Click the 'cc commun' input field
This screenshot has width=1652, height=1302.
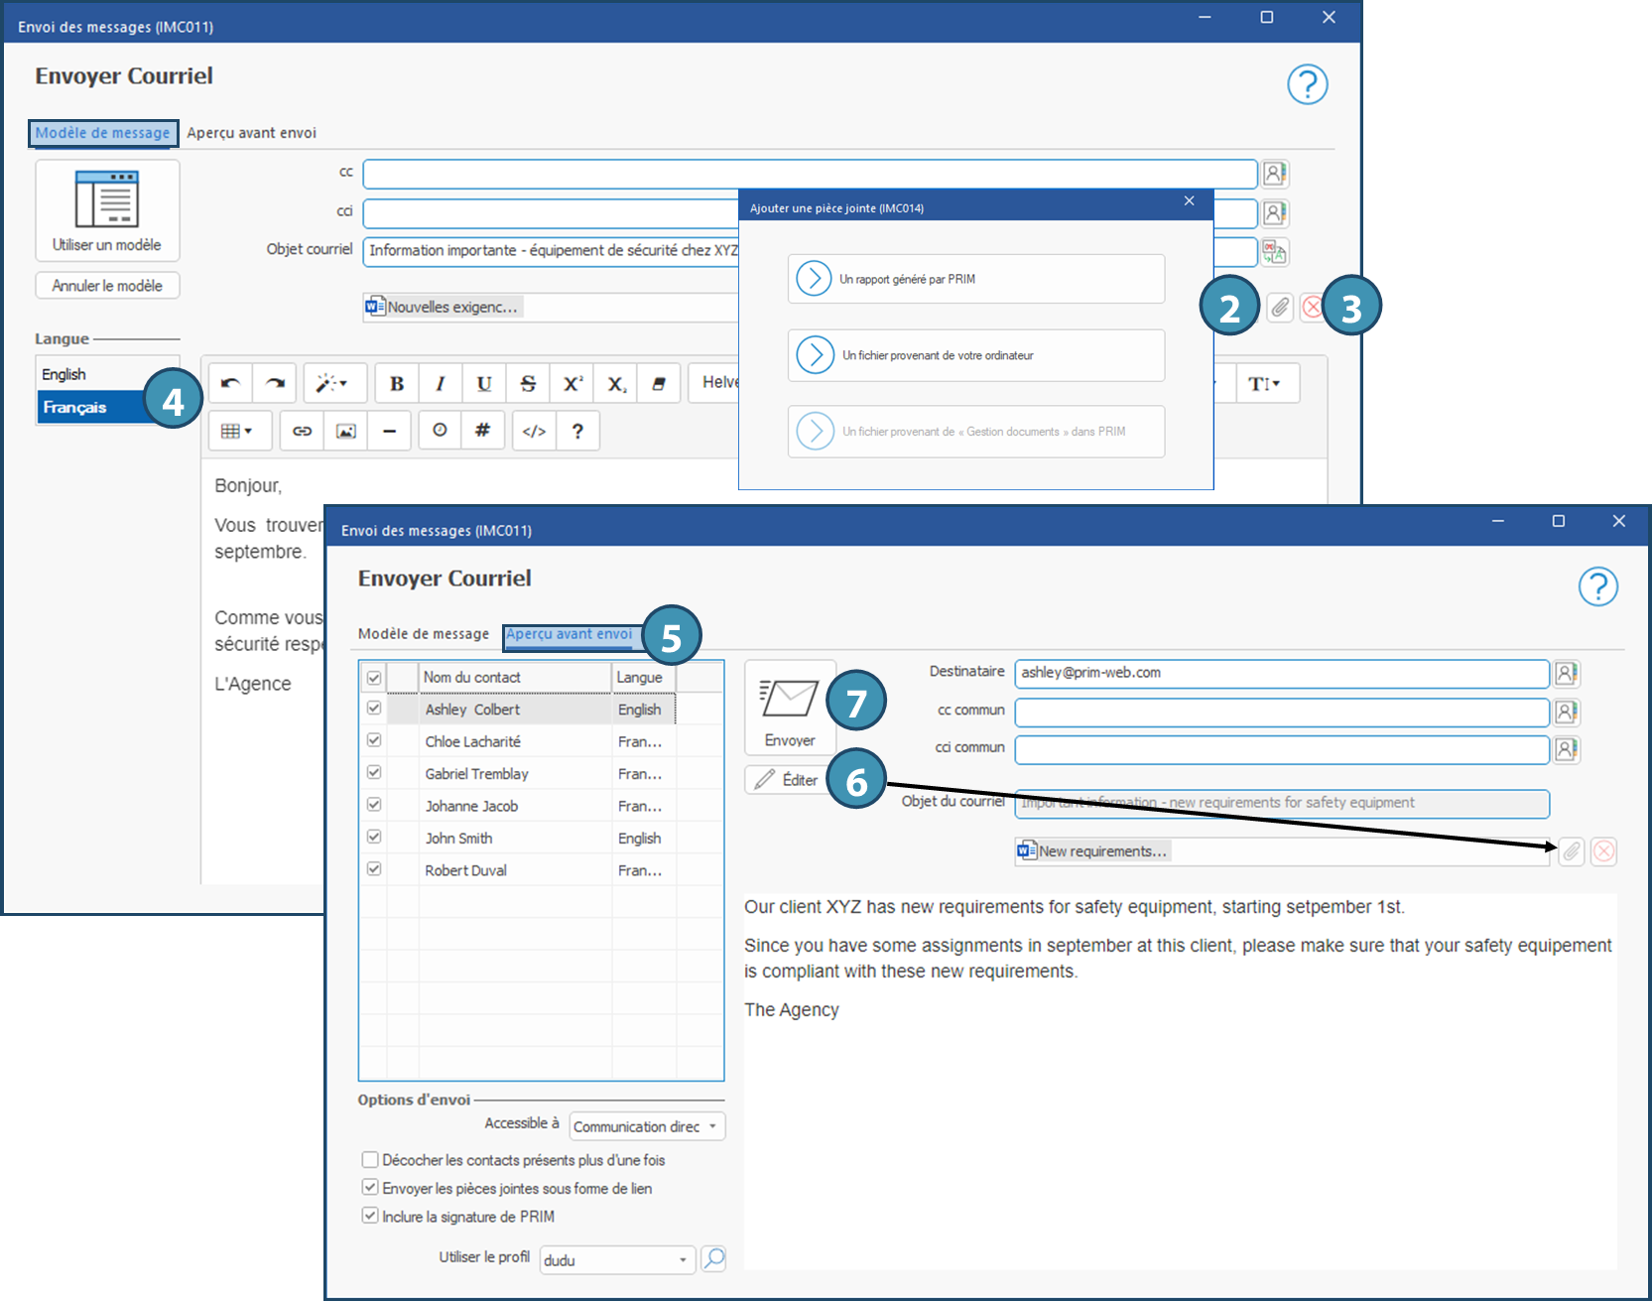1281,712
